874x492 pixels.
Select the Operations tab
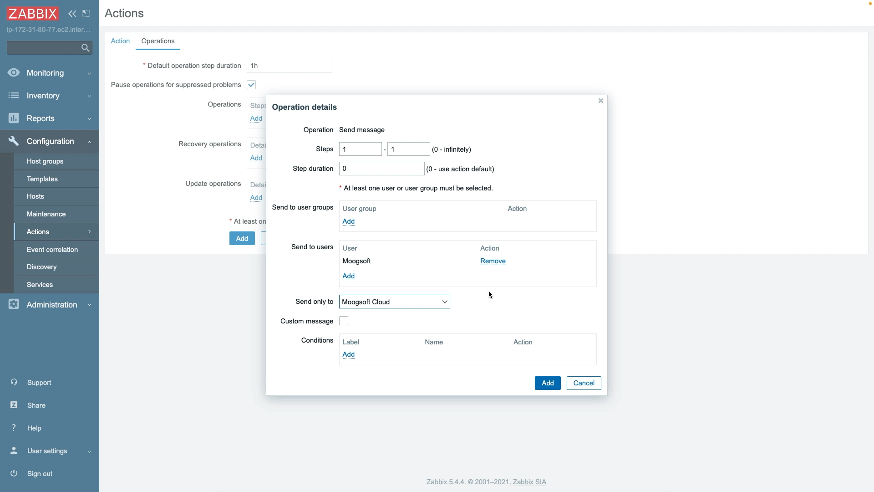[x=158, y=41]
